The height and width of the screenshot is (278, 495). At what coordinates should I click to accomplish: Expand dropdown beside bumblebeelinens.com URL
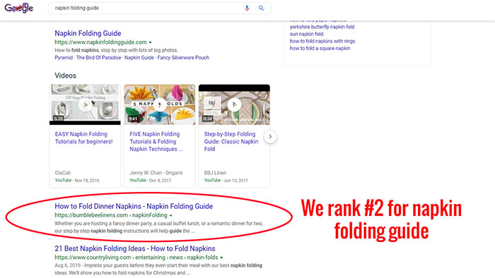(x=171, y=216)
